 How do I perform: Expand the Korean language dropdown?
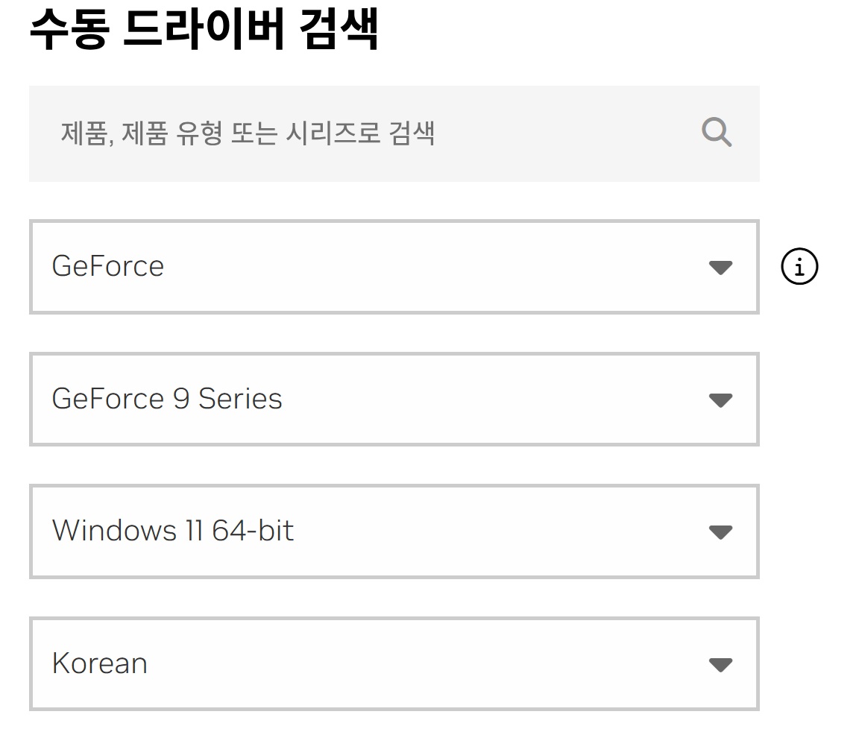point(394,663)
